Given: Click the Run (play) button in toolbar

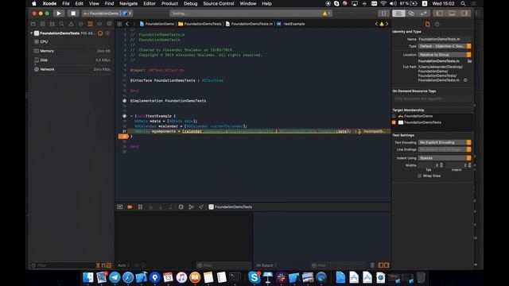Looking at the screenshot, I should pyautogui.click(x=58, y=14).
